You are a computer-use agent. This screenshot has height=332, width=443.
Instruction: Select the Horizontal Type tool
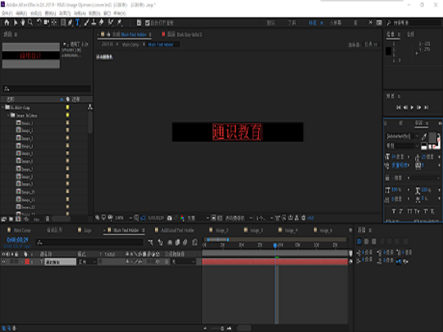[x=77, y=22]
